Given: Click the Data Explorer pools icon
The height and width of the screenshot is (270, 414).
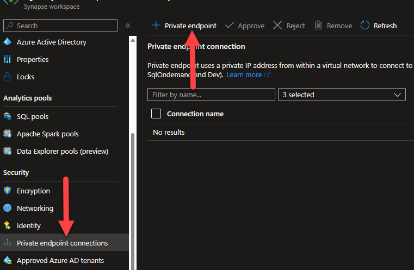Looking at the screenshot, I should [8, 151].
